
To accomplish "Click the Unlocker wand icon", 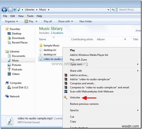I will pos(65,97).
